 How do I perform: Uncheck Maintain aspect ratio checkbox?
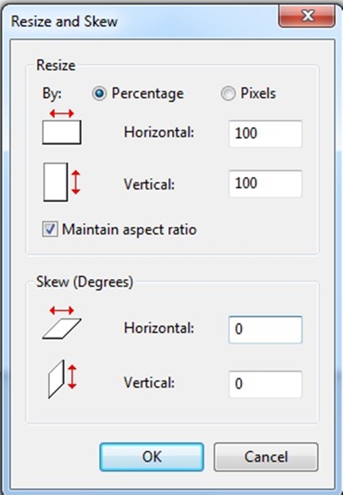[x=50, y=229]
